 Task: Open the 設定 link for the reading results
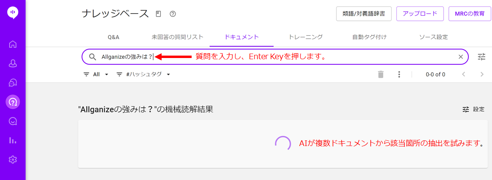[473, 109]
